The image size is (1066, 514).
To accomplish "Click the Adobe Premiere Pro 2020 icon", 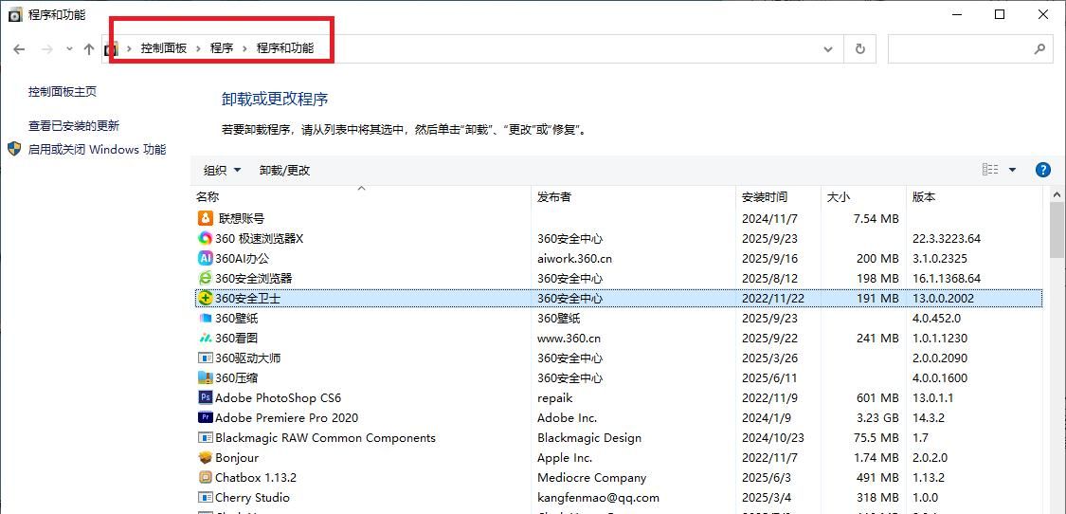I will (x=206, y=417).
